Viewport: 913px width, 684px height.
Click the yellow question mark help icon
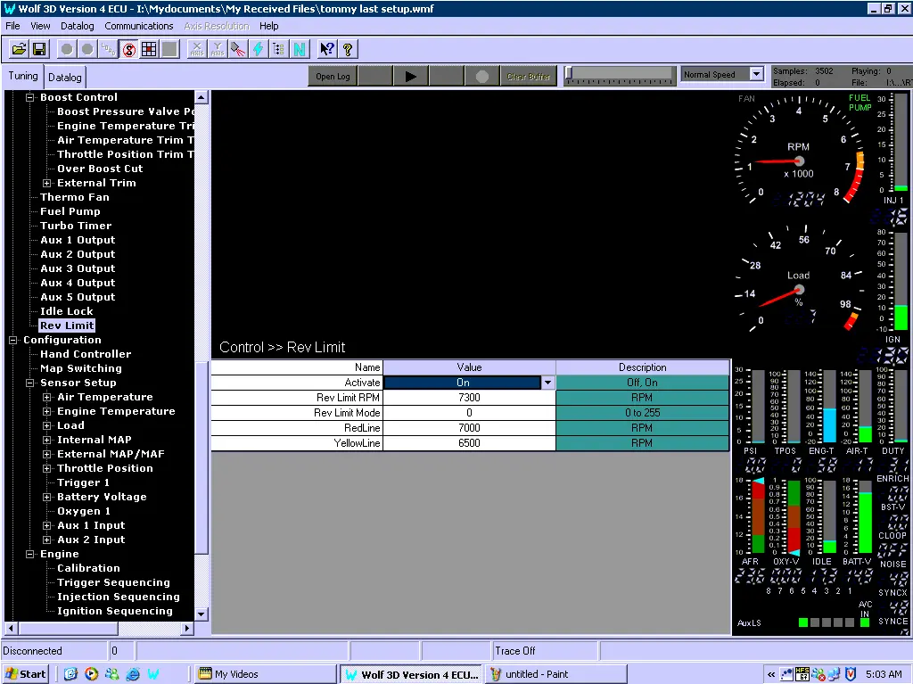(x=348, y=49)
